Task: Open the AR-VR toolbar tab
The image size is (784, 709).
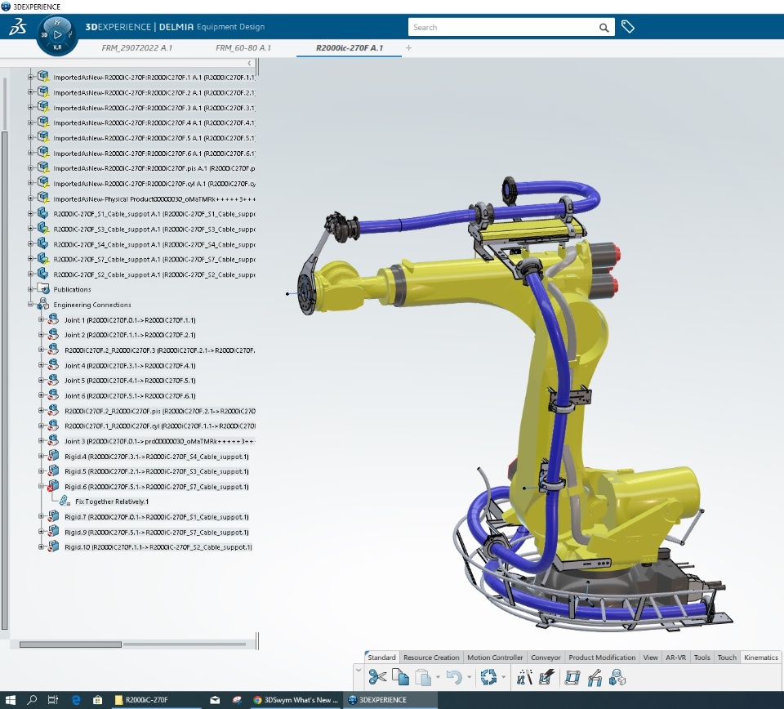Action: tap(675, 658)
